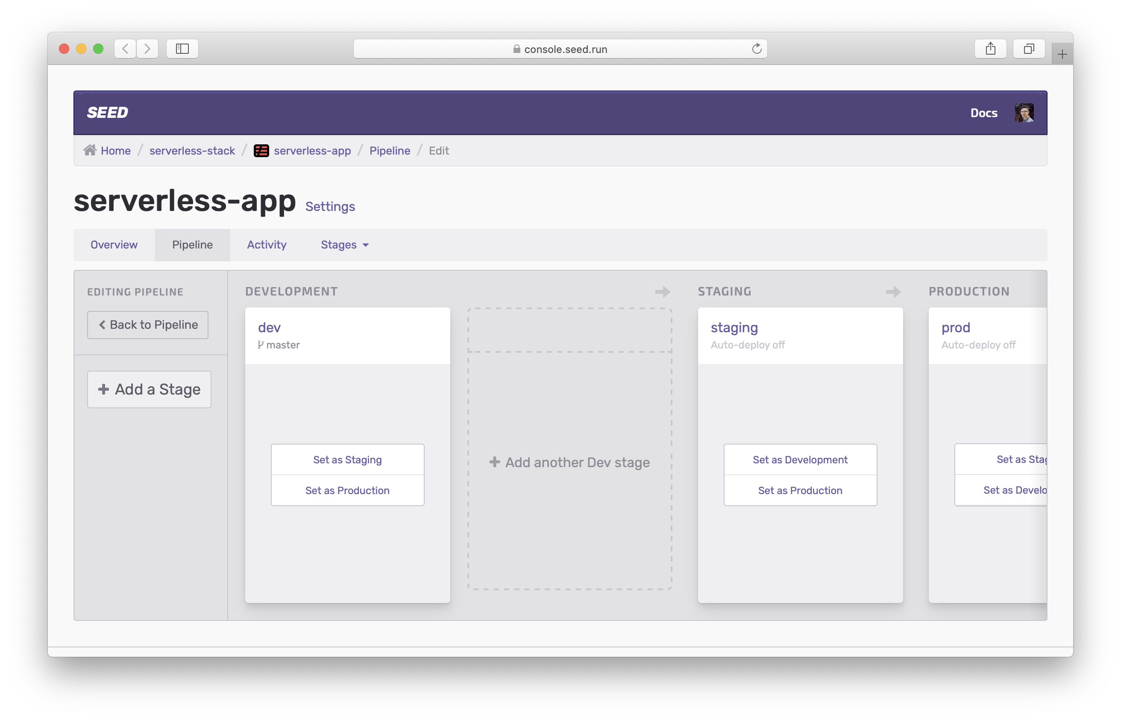The height and width of the screenshot is (720, 1121).
Task: Click Add another Dev stage placeholder
Action: pos(569,462)
